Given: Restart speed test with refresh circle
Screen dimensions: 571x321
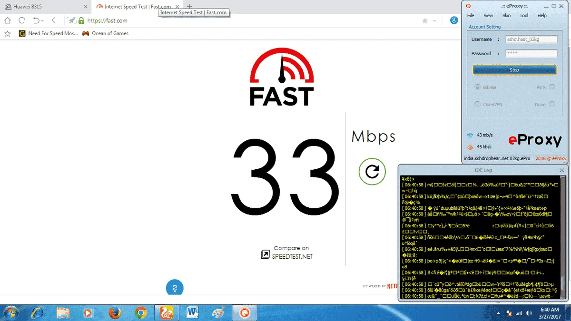Looking at the screenshot, I should click(x=372, y=171).
